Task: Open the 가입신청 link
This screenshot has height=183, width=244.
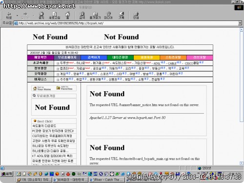Action: click(140, 63)
